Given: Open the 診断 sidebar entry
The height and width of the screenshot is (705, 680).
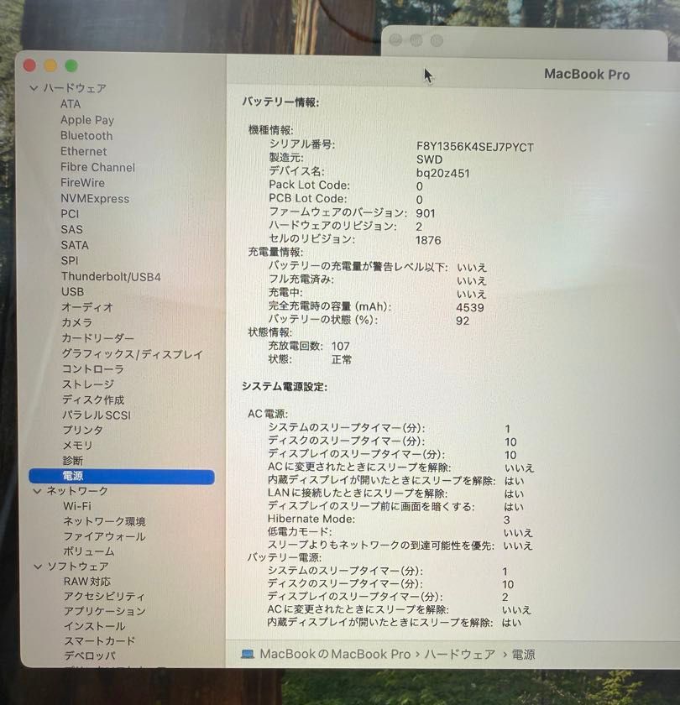Looking at the screenshot, I should point(73,461).
